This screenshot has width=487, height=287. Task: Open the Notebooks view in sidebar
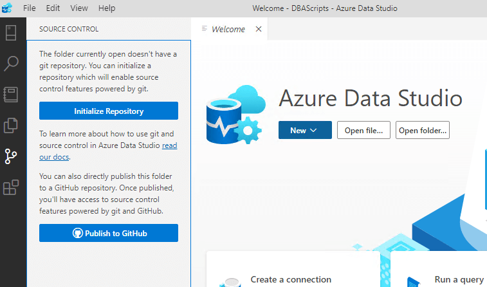[x=11, y=94]
